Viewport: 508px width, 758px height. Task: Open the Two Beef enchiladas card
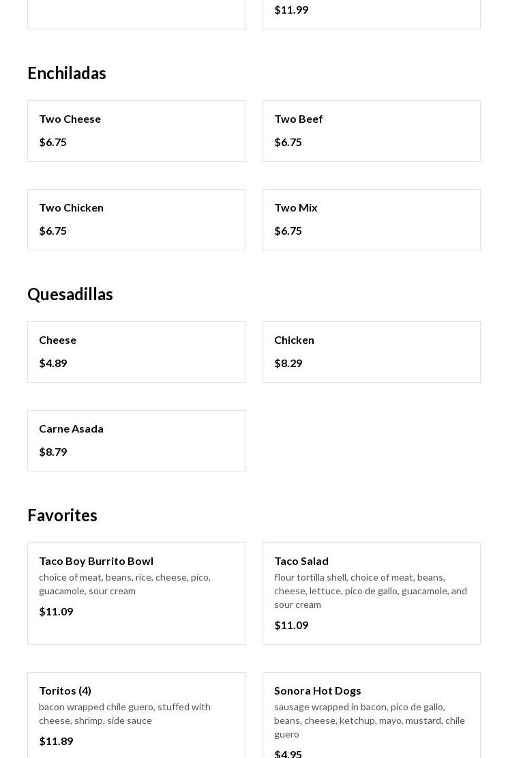point(371,131)
